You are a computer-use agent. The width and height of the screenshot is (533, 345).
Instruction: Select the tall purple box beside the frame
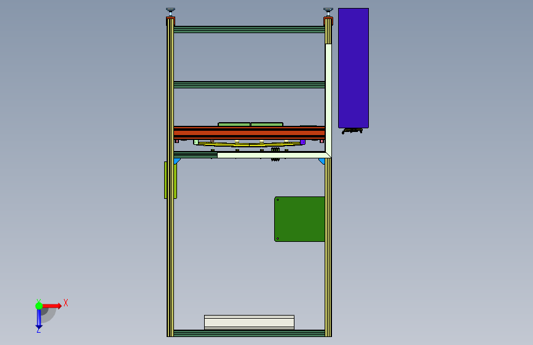353,68
